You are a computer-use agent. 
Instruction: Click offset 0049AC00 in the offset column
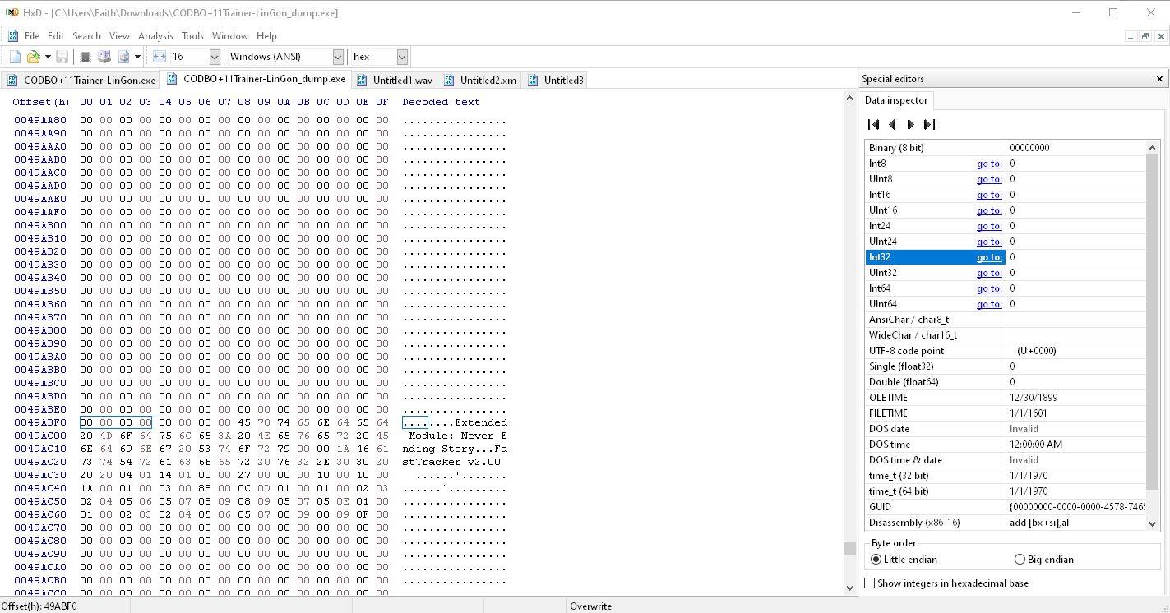pyautogui.click(x=40, y=436)
